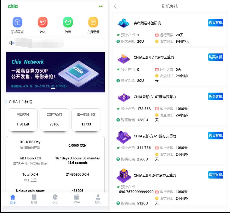This screenshot has height=213, width=230.
Task: Tap the red 转入 transfer-in icon
Action: click(x=43, y=22)
